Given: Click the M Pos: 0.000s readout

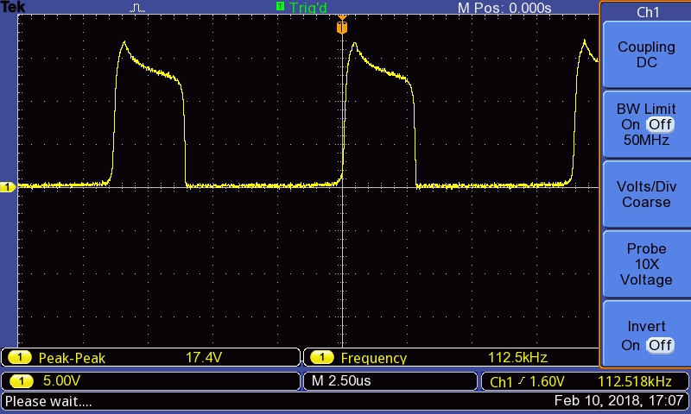Looking at the screenshot, I should (x=504, y=8).
